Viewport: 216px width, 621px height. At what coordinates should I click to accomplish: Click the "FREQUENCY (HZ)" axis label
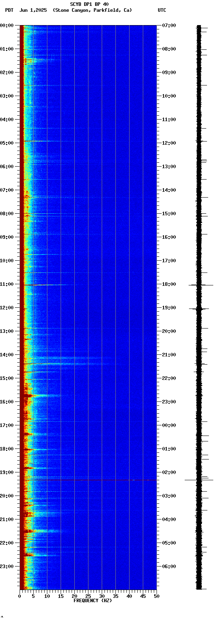(93, 601)
